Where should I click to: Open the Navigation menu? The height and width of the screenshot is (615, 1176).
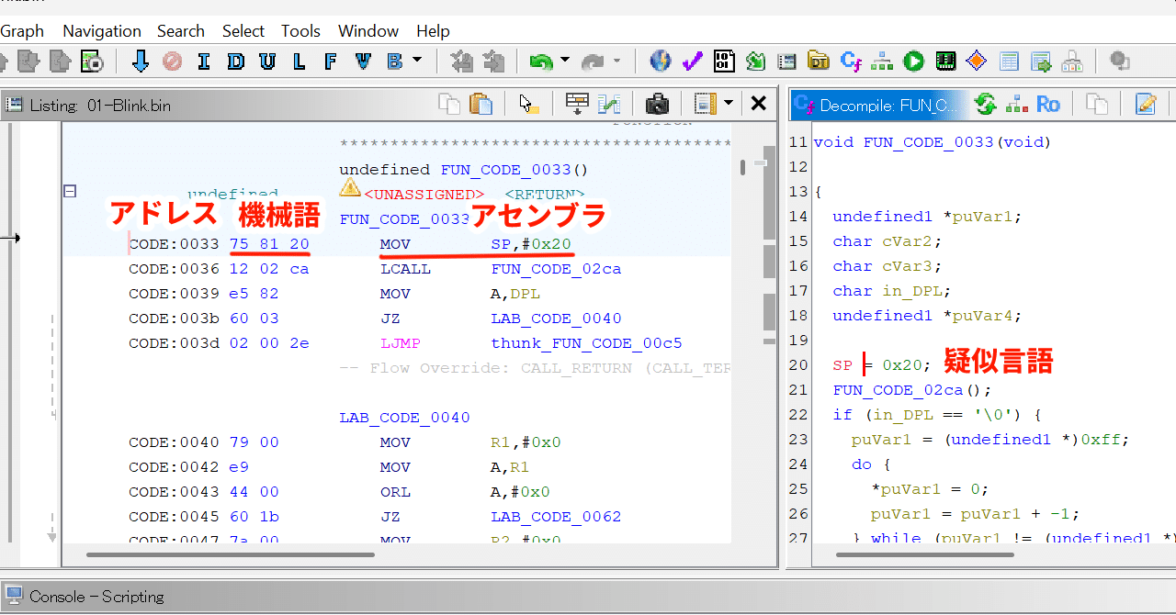pyautogui.click(x=102, y=31)
